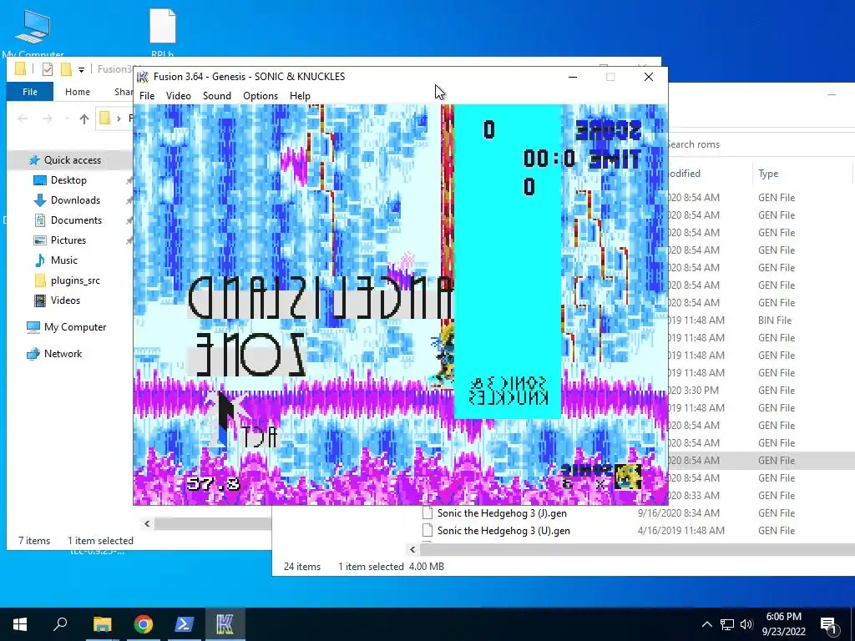Image resolution: width=855 pixels, height=641 pixels.
Task: Click the Properties checkmark quick access icon
Action: (x=48, y=69)
